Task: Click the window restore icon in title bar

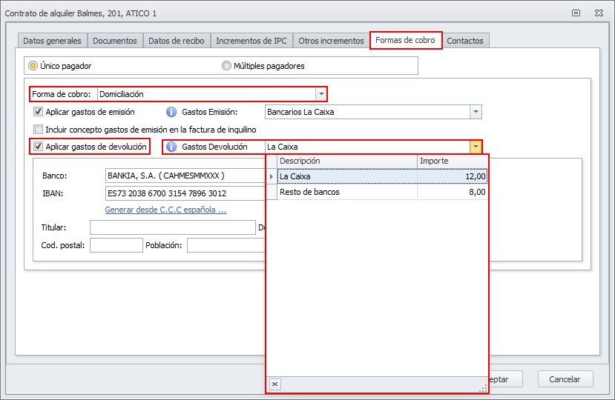Action: pos(576,13)
